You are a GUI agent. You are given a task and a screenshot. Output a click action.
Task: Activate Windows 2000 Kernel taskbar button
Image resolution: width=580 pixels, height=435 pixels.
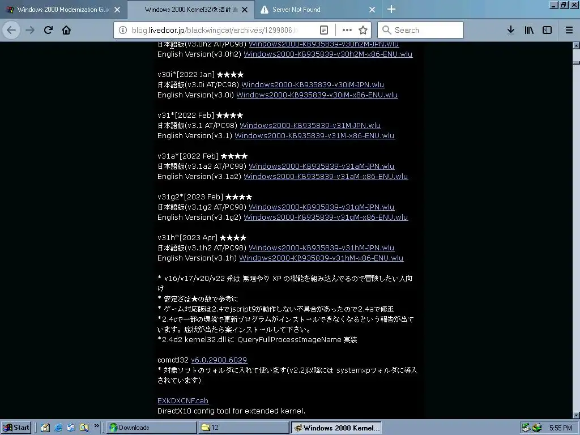(336, 428)
